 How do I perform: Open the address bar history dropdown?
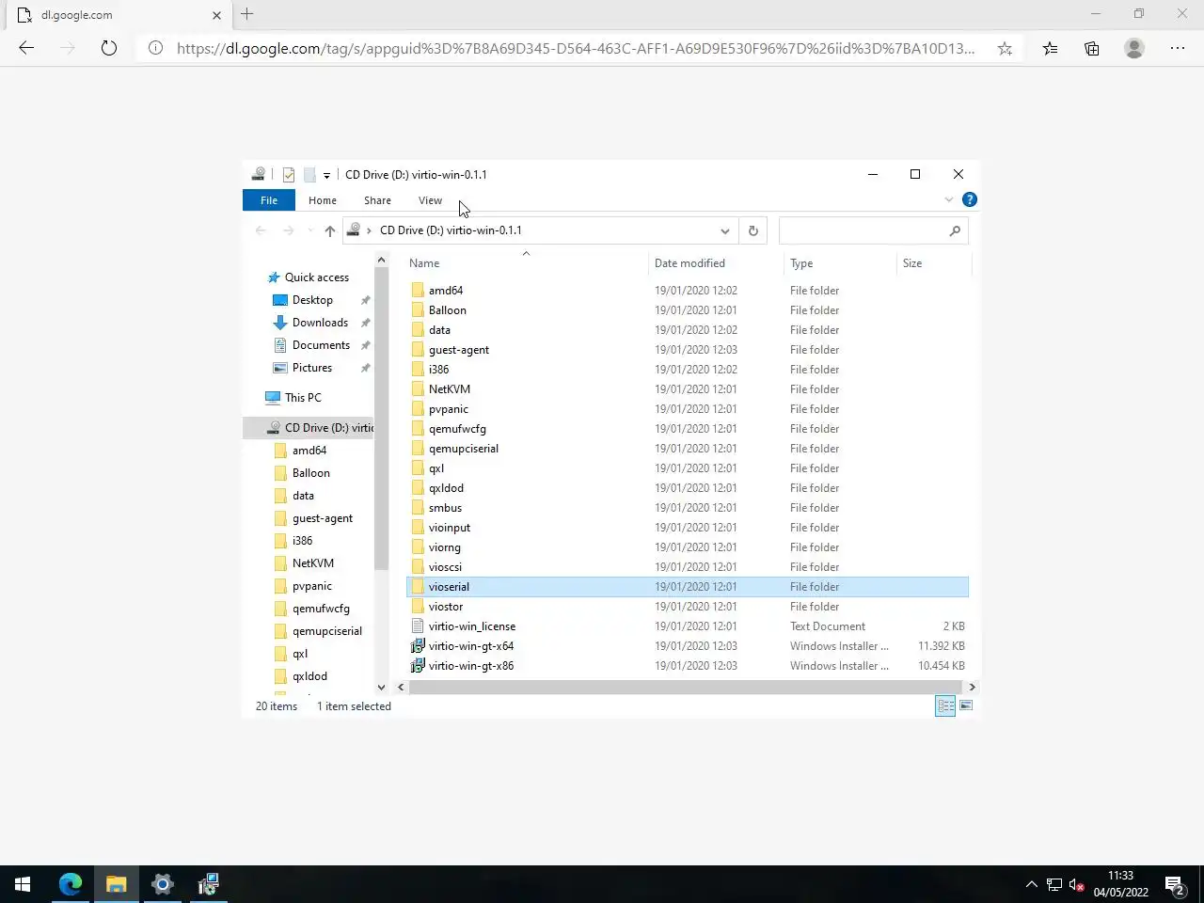724,230
